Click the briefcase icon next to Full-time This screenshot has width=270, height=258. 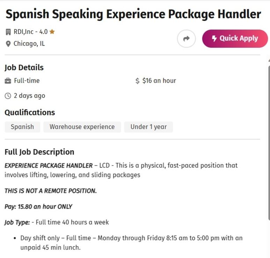tap(8, 81)
